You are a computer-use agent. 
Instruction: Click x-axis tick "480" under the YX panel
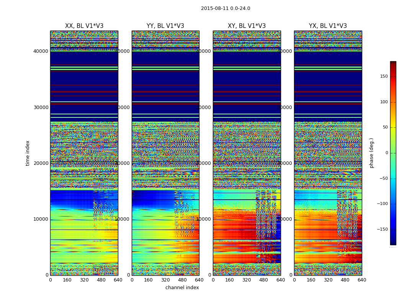click(345, 280)
